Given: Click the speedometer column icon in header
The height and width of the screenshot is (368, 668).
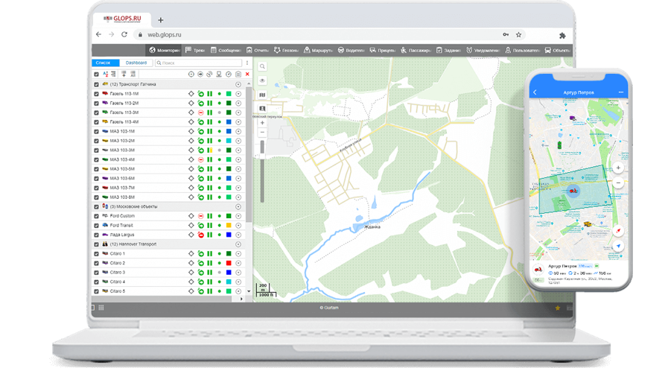Looking at the screenshot, I should 229,74.
